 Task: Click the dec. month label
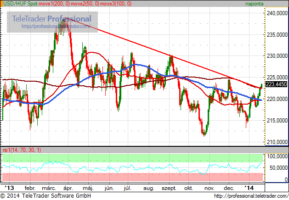pyautogui.click(x=229, y=188)
